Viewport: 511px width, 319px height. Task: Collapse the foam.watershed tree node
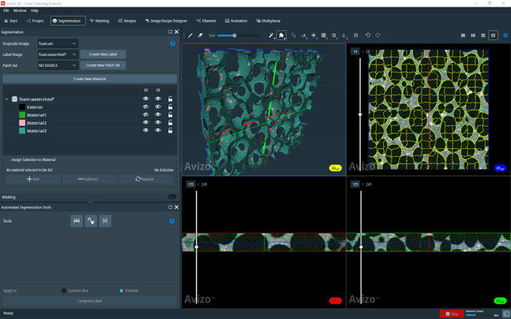click(x=7, y=99)
